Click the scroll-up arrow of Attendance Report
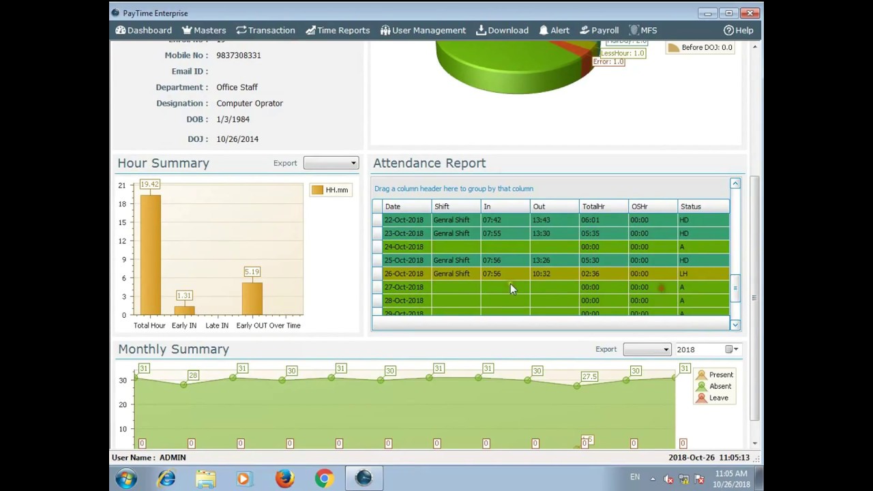The height and width of the screenshot is (491, 873). coord(735,183)
